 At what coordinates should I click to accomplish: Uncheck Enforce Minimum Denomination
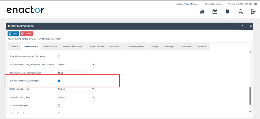(59, 81)
